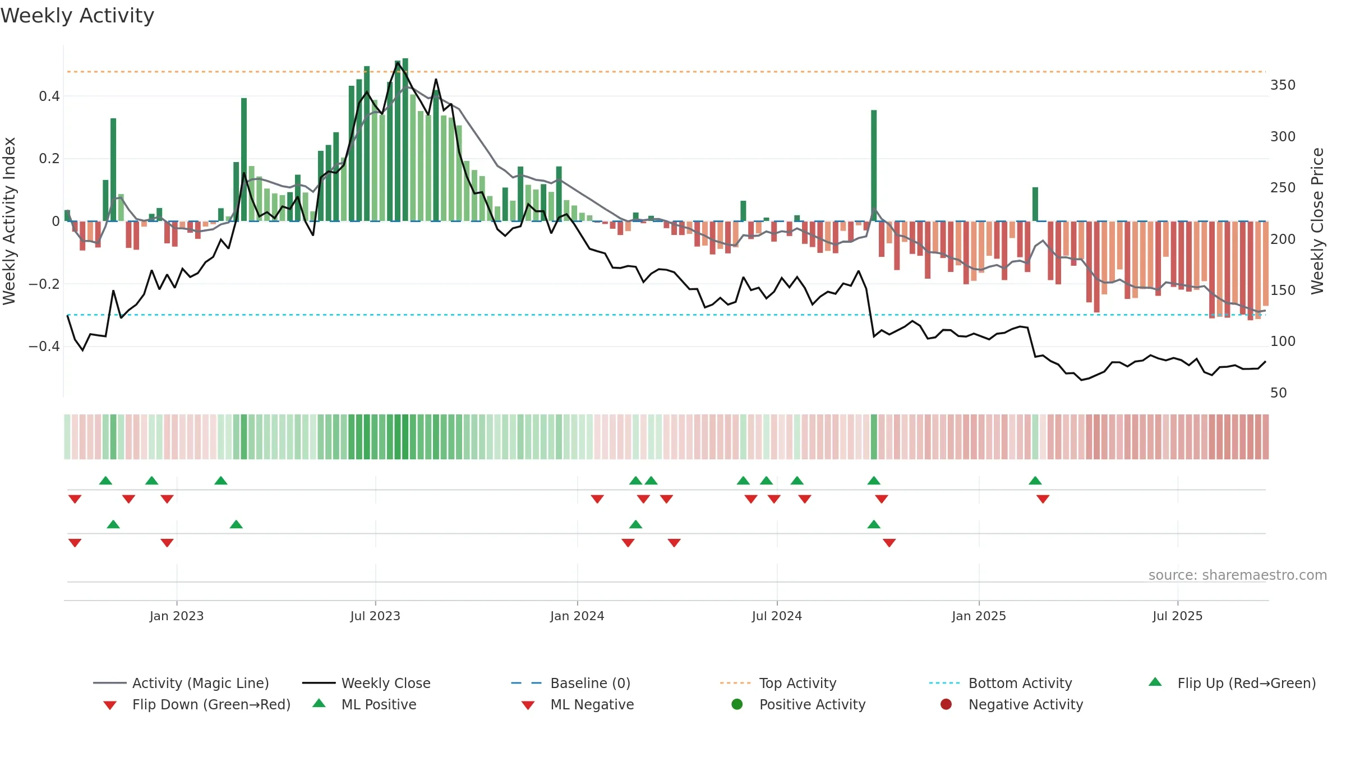Click the −0.2 activity index tick label
The height and width of the screenshot is (757, 1346).
coord(44,284)
